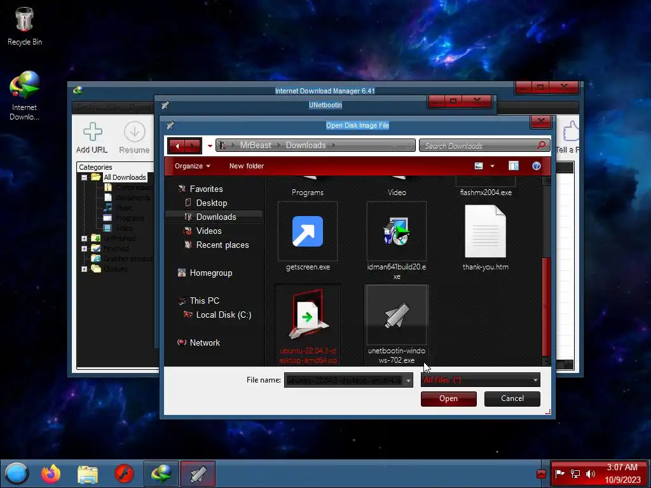The image size is (651, 488).
Task: Open Flash application from the taskbar
Action: [124, 474]
